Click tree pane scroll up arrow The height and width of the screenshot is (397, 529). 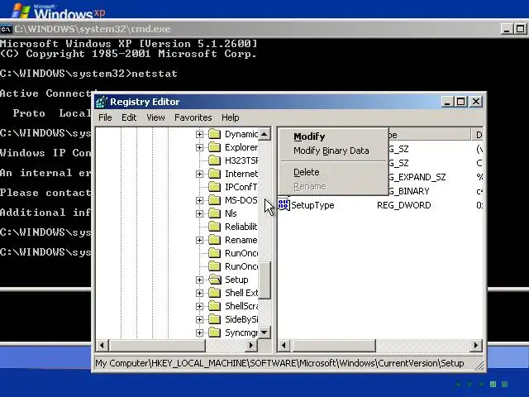[264, 134]
